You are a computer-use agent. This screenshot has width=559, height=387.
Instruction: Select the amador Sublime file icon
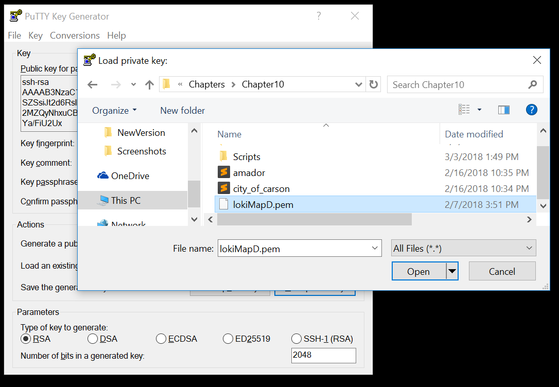coord(223,172)
